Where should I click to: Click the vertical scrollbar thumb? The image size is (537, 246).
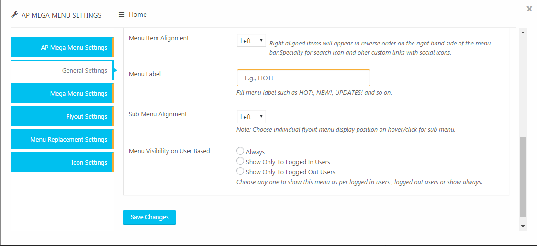coord(523,177)
